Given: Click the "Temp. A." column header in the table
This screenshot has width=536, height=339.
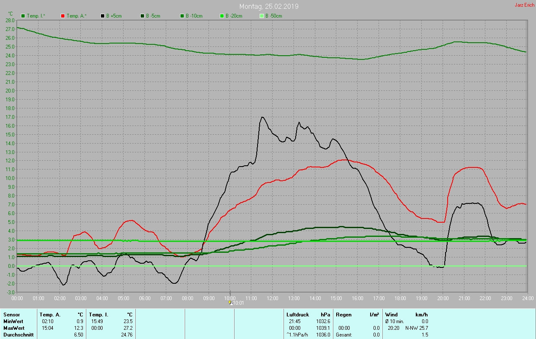Looking at the screenshot, I should click(x=50, y=315).
